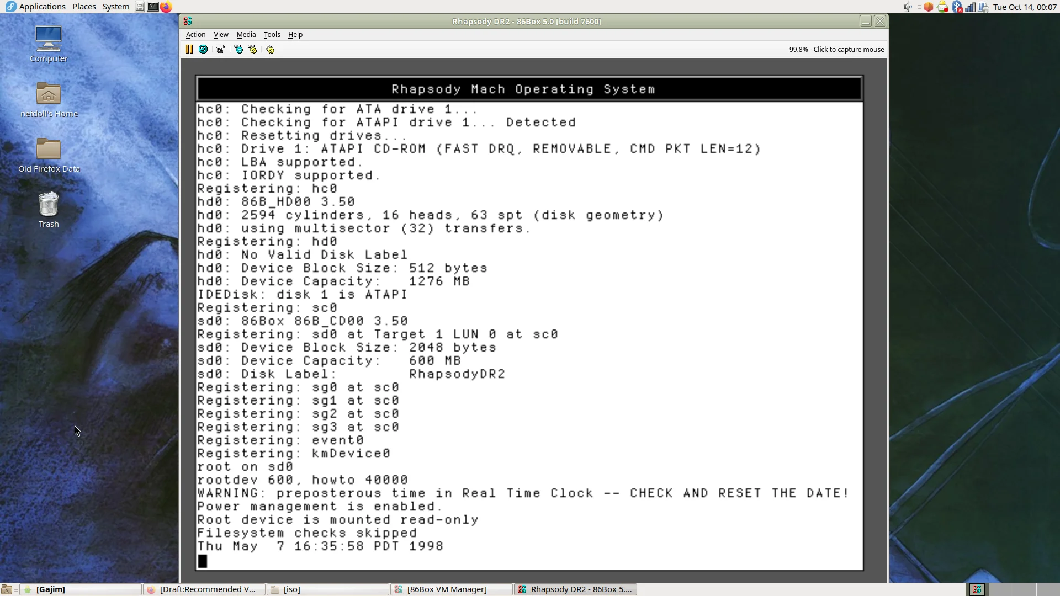Viewport: 1060px width, 596px height.
Task: Click the 'Root device is mounted read-only' line
Action: (x=338, y=520)
